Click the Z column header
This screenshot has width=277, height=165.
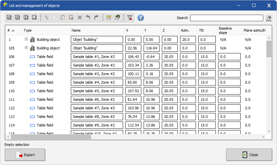pyautogui.click(x=169, y=30)
